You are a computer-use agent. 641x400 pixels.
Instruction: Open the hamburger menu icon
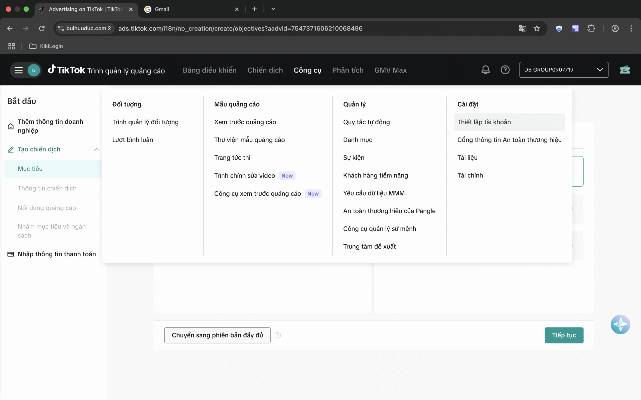19,70
